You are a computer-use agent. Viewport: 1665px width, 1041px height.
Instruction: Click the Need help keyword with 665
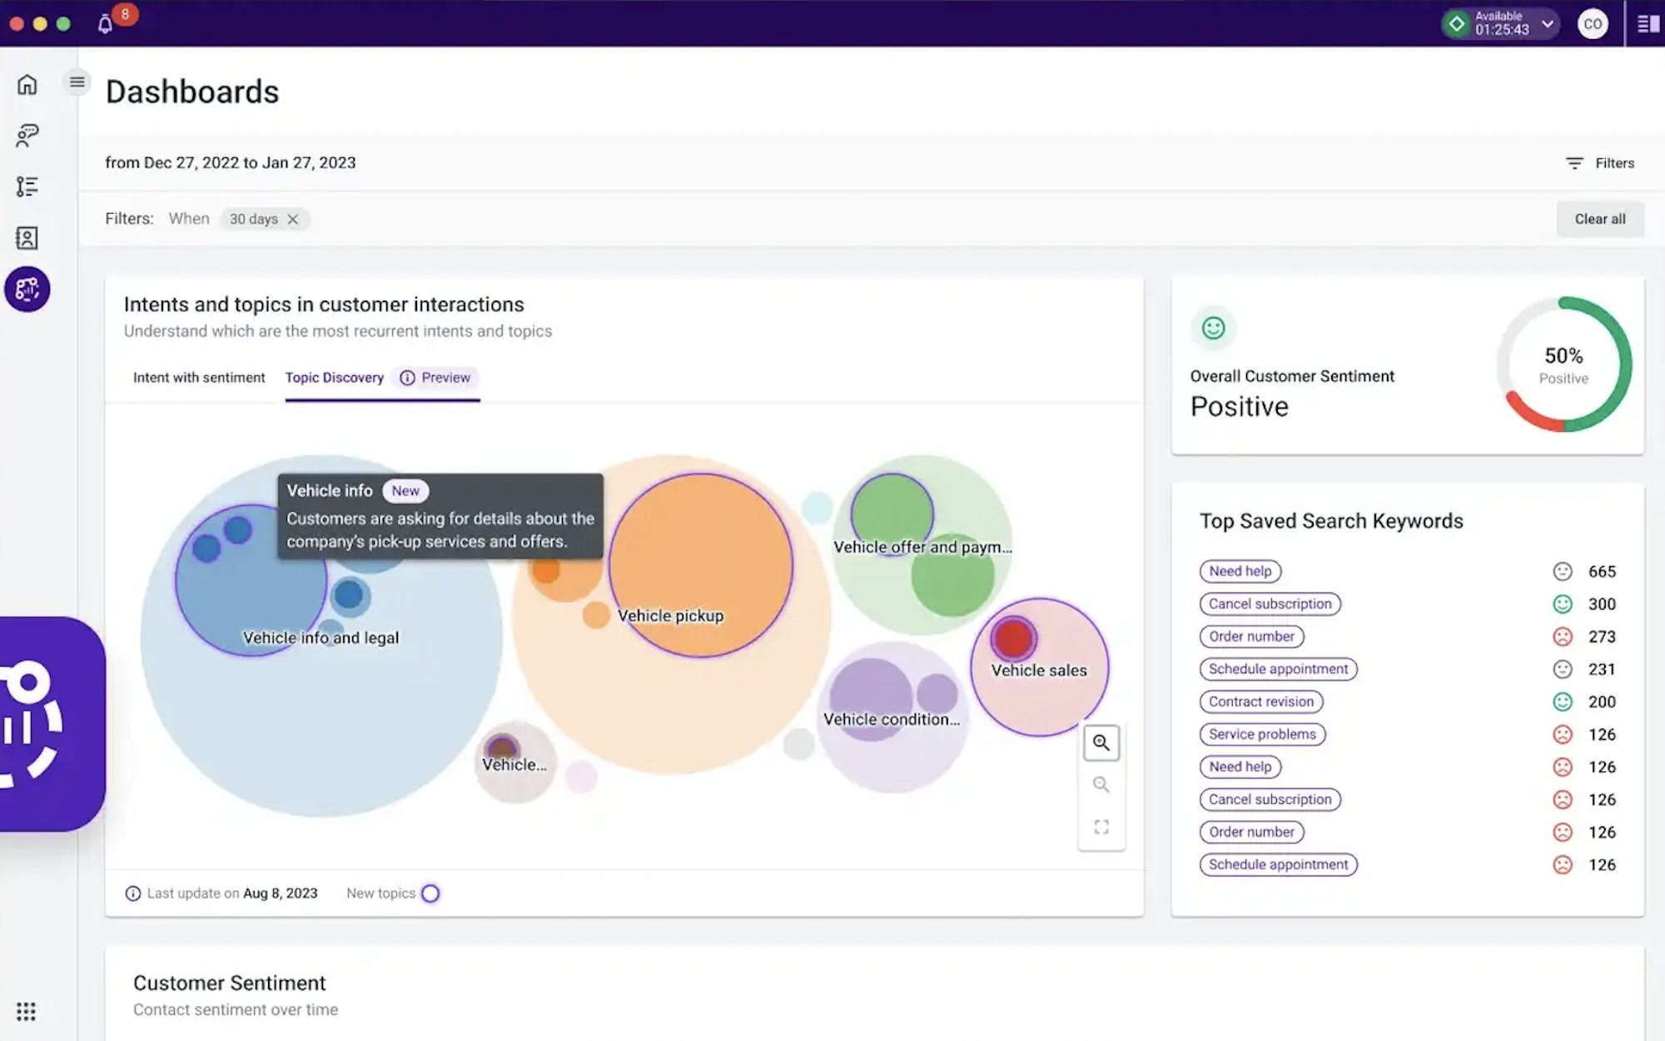[1240, 571]
